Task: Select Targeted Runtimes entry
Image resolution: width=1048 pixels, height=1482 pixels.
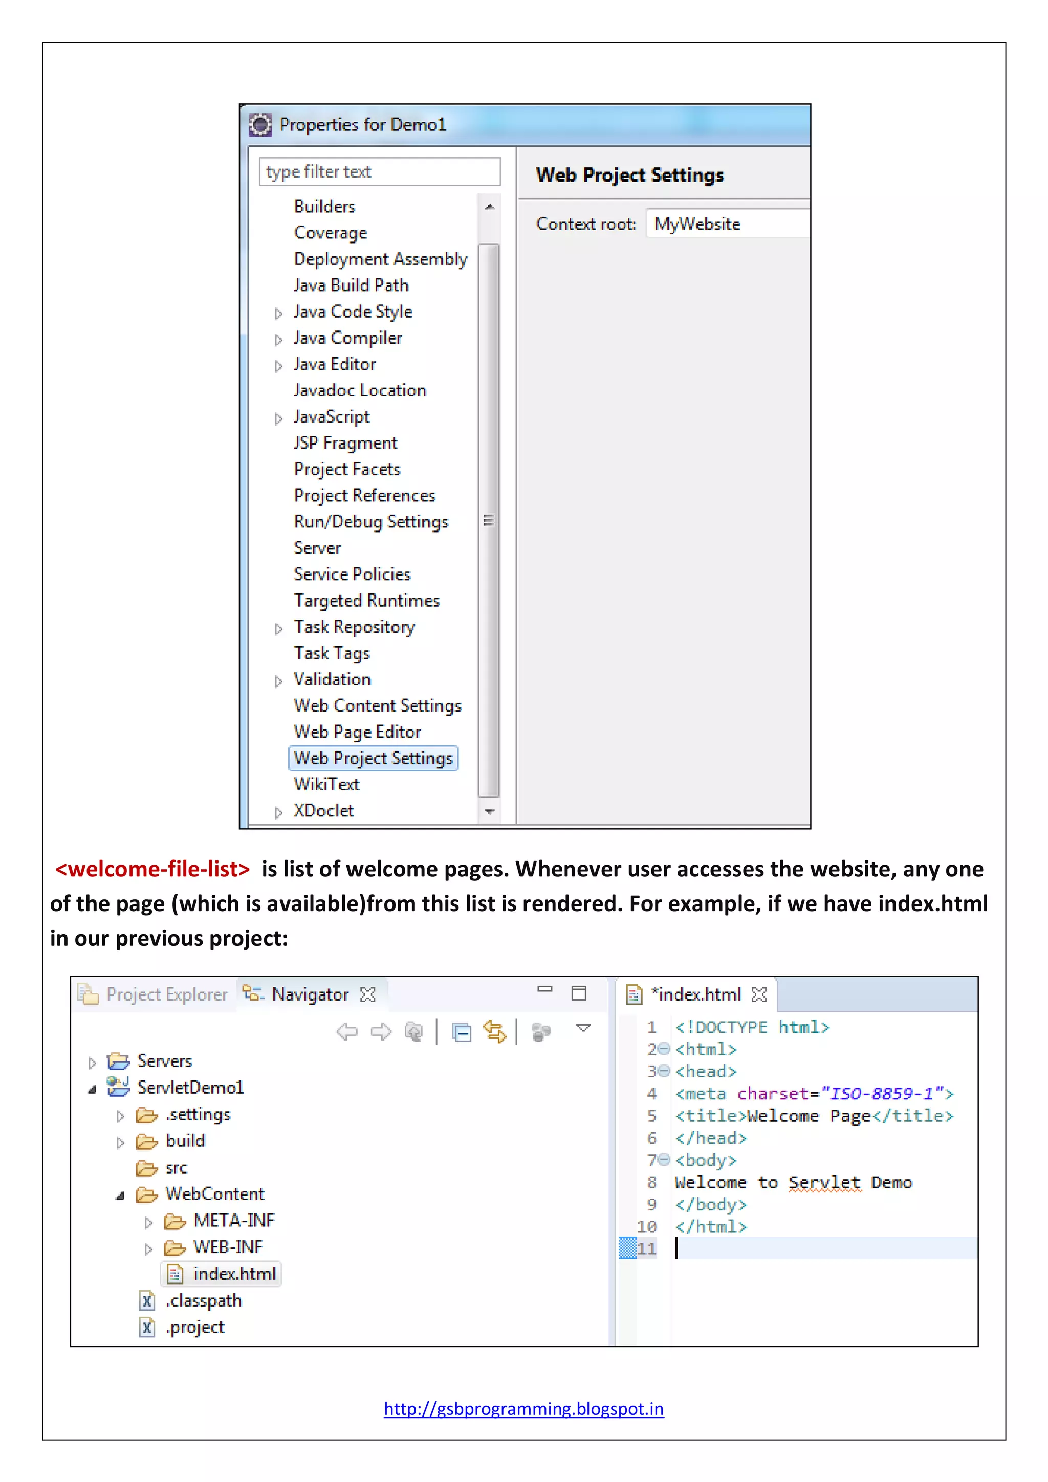Action: point(367,601)
